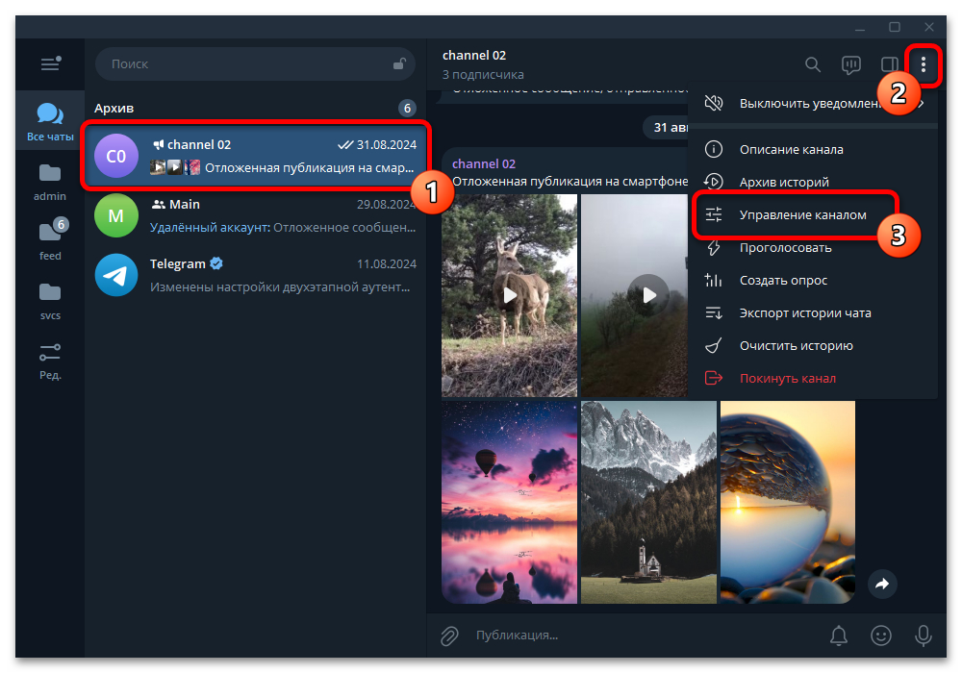Screen dimensions: 962x673
Task: Open the admin chat folder
Action: [50, 182]
